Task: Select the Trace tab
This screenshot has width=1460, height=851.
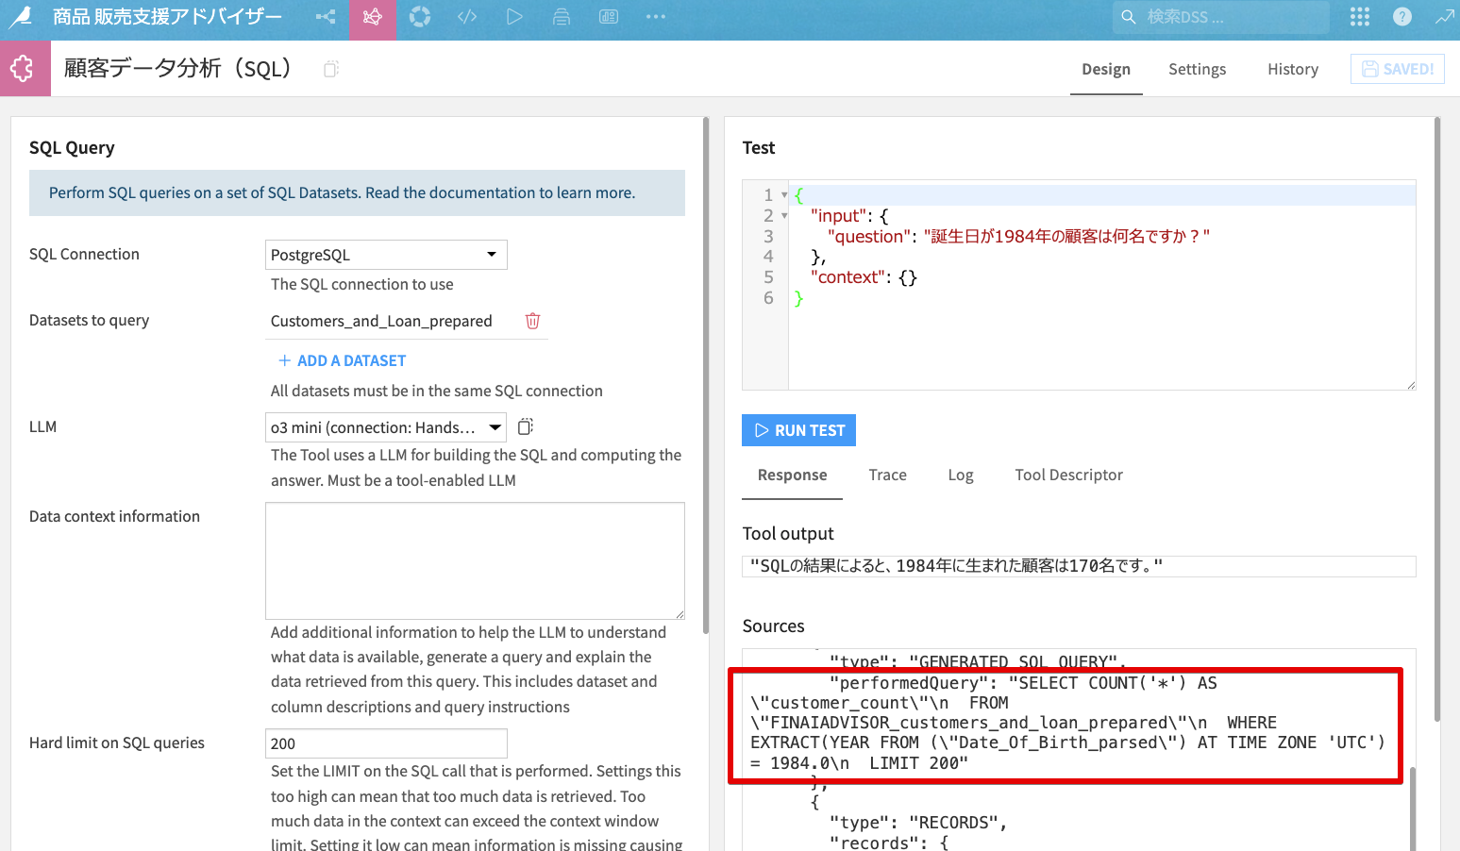Action: [x=887, y=475]
